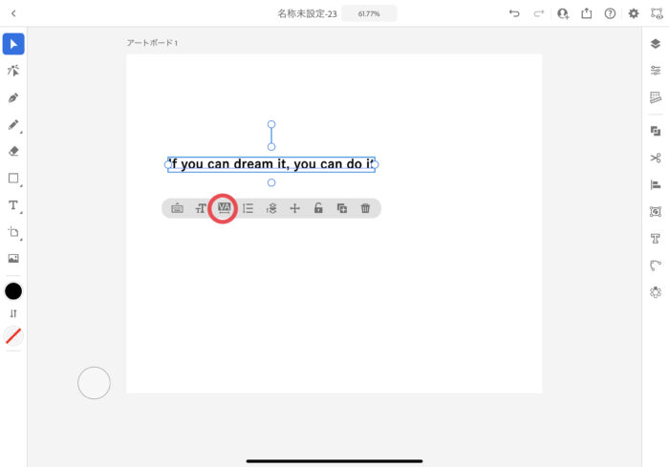Delete the selected text with trash icon
Image resolution: width=669 pixels, height=467 pixels.
[x=365, y=208]
